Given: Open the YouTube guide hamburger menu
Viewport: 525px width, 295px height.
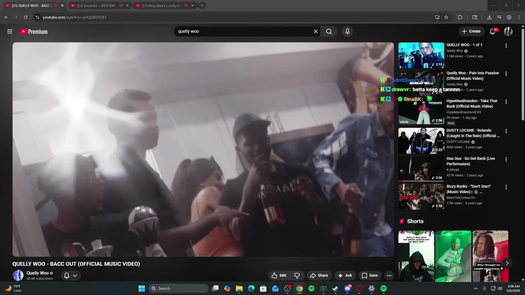Looking at the screenshot, I should 10,32.
